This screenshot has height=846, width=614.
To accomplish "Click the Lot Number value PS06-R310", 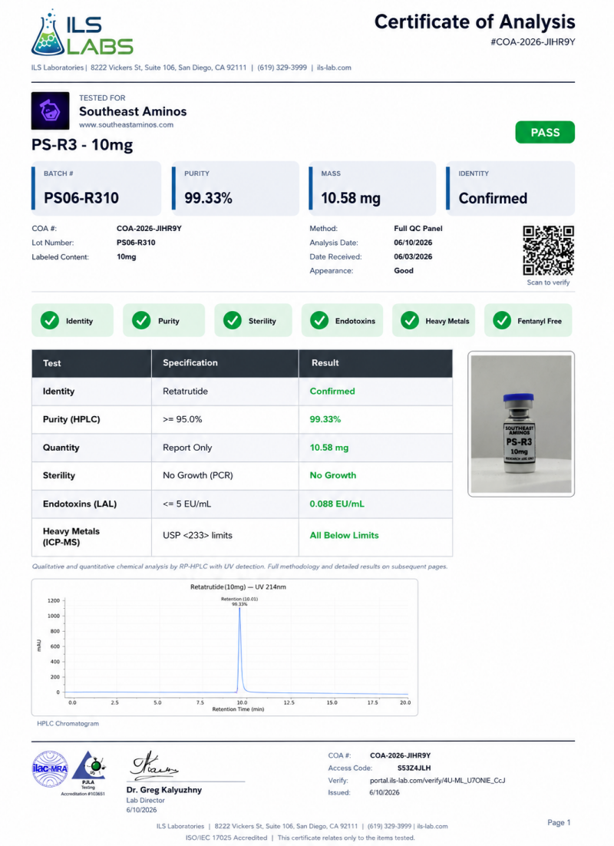I will click(x=136, y=243).
